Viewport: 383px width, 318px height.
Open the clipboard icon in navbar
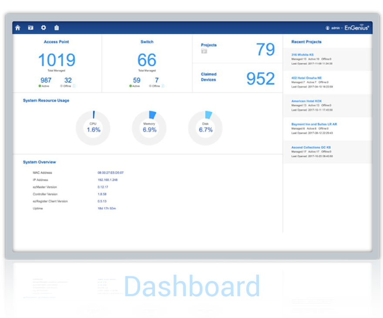click(x=57, y=27)
